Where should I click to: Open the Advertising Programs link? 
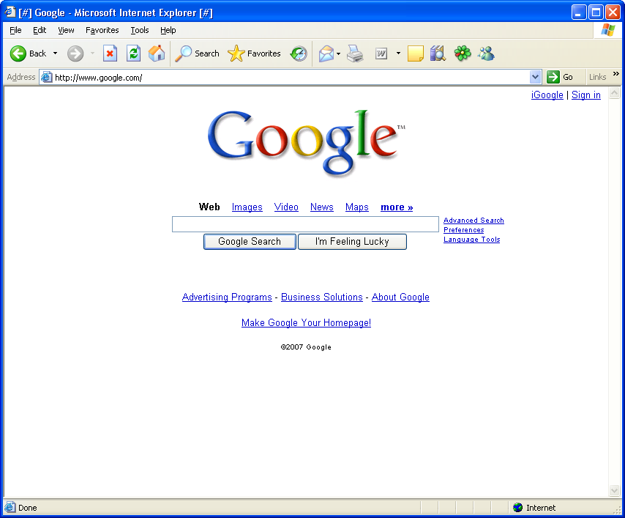point(227,297)
